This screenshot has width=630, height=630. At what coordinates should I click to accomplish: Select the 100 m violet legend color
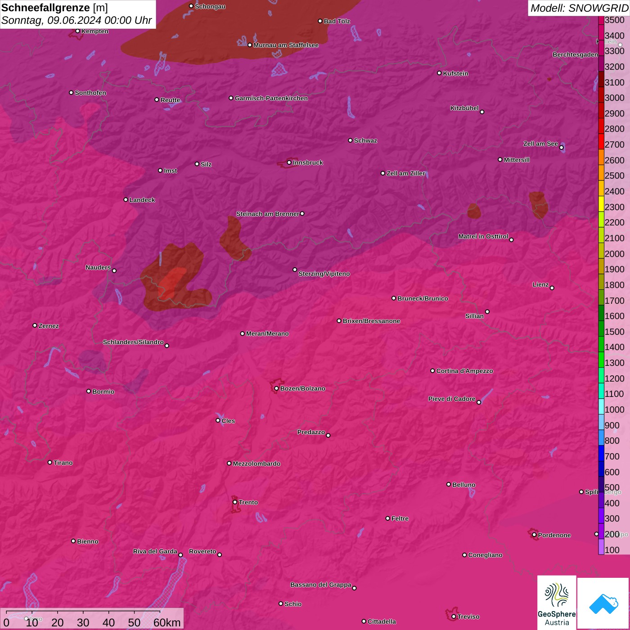pos(601,547)
